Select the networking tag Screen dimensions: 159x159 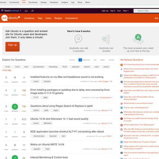pyautogui.click(x=52, y=67)
